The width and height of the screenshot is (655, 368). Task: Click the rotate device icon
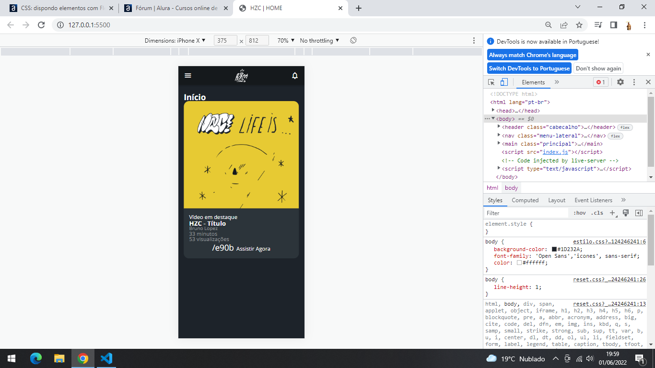(x=353, y=40)
